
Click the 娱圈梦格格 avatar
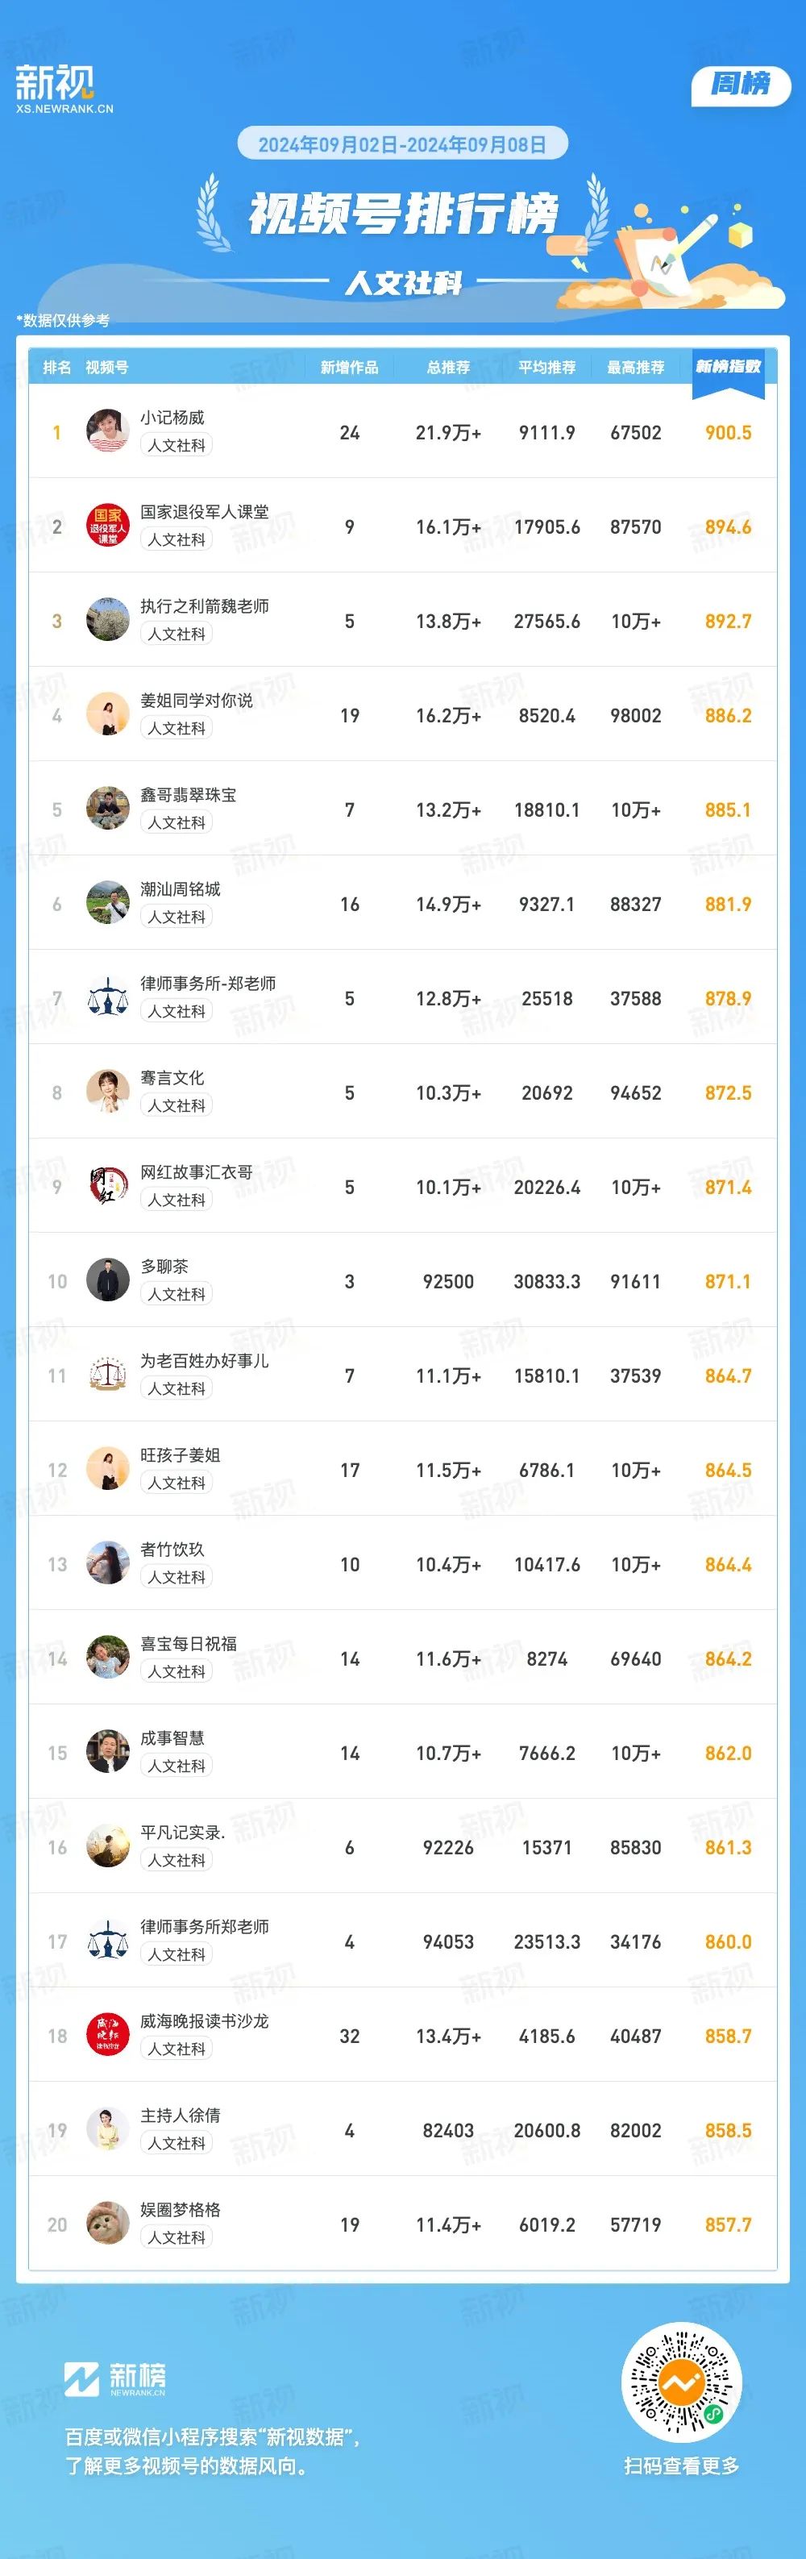tap(107, 2224)
